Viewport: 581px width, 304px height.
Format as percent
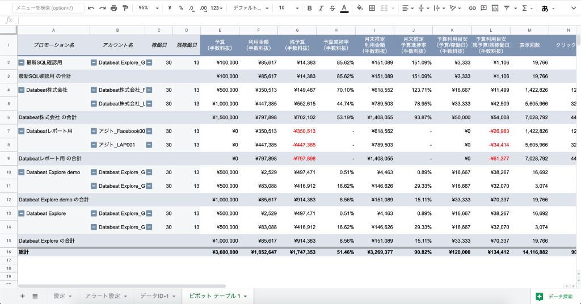click(x=181, y=8)
